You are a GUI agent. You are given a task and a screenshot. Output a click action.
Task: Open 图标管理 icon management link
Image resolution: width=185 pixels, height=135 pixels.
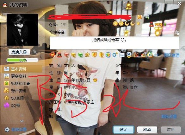click(172, 55)
